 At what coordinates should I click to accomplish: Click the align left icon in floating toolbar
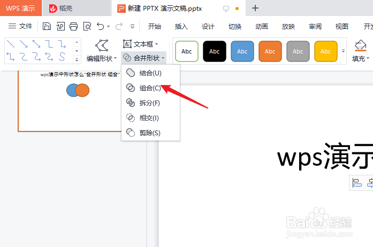pyautogui.click(x=357, y=183)
